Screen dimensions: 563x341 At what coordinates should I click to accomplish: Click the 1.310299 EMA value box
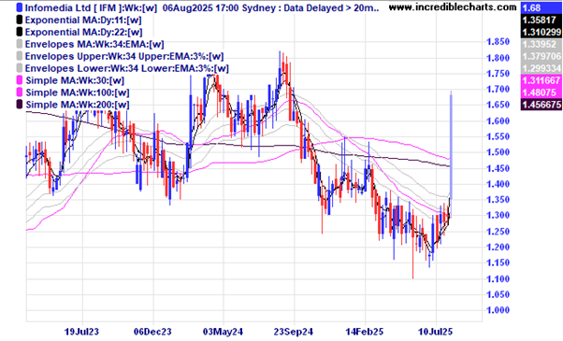point(541,32)
